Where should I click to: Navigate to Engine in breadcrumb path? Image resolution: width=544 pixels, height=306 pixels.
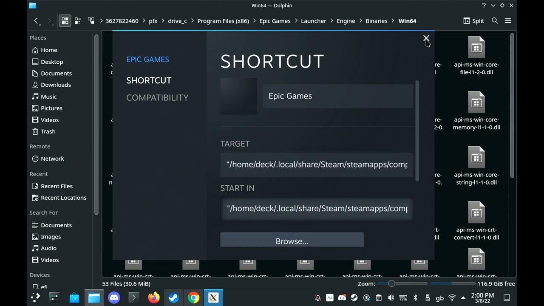(x=346, y=21)
